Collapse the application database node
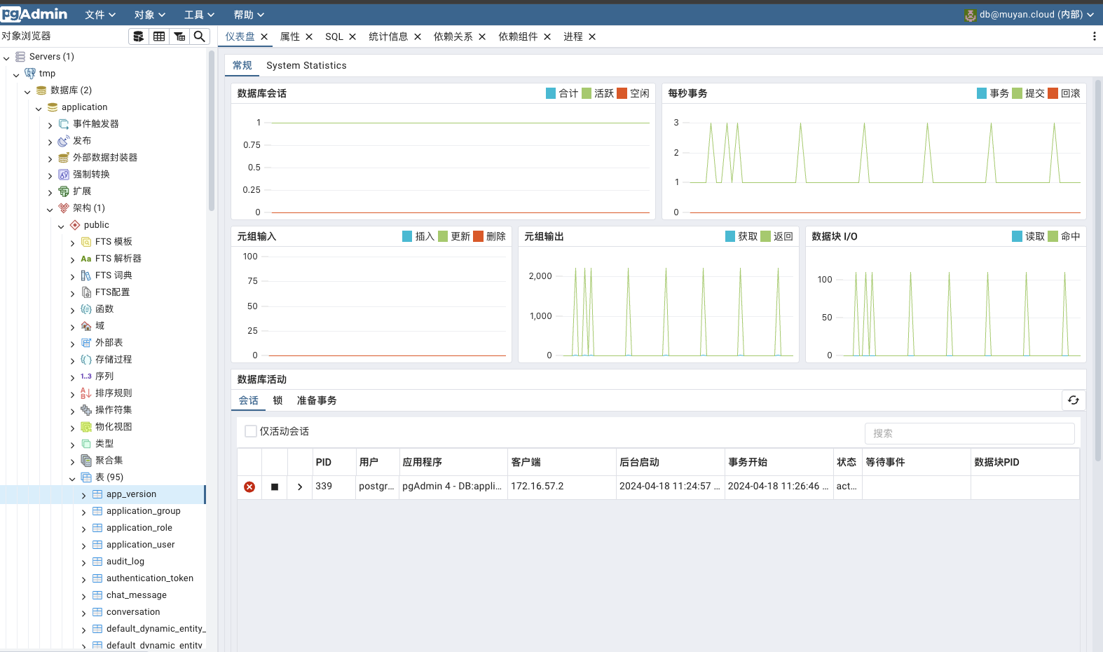The width and height of the screenshot is (1103, 652). [39, 108]
